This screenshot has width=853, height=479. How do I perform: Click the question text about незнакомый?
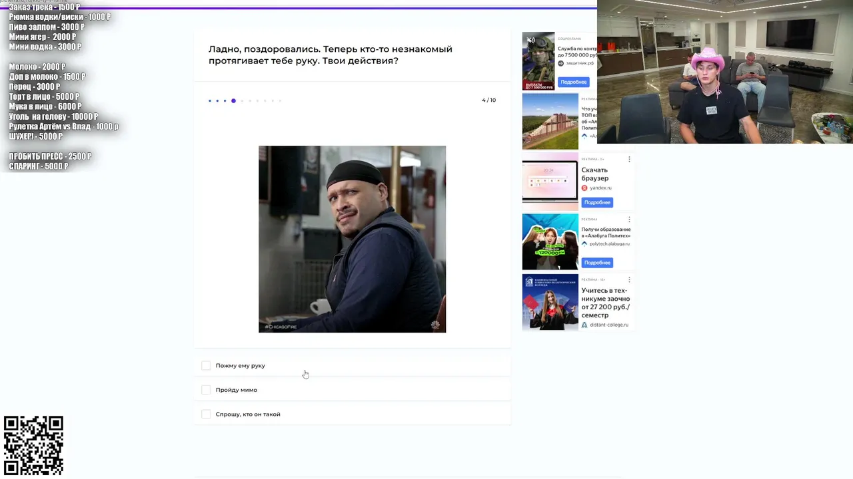pos(331,55)
